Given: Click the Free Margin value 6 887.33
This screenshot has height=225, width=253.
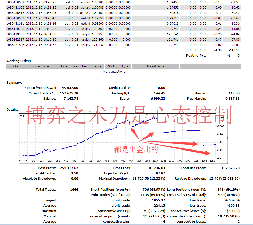Looking at the screenshot, I should click(232, 99).
